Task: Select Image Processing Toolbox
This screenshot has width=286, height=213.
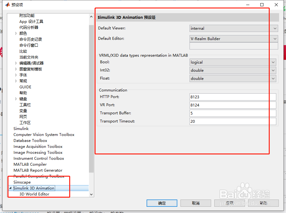Action: [38, 153]
